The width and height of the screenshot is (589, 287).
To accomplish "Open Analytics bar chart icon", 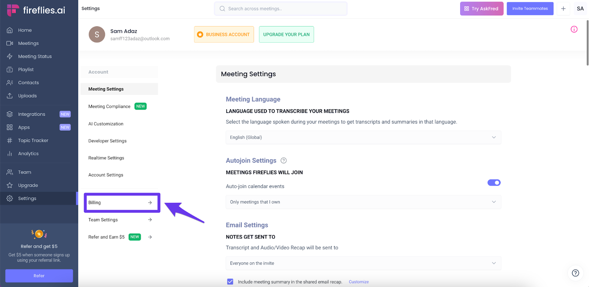I will pos(10,154).
